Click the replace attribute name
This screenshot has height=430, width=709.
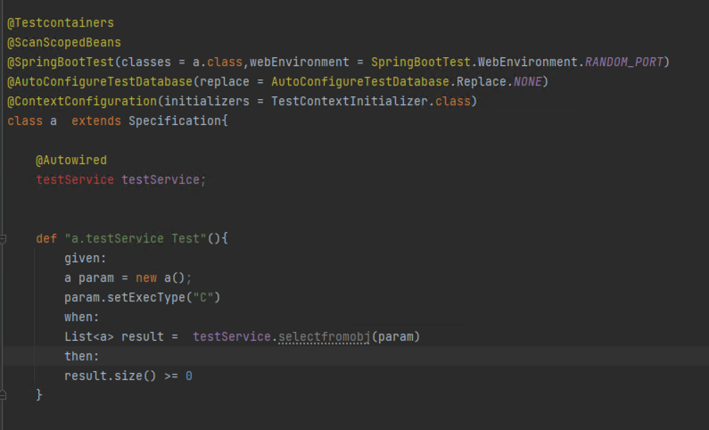[x=225, y=82]
